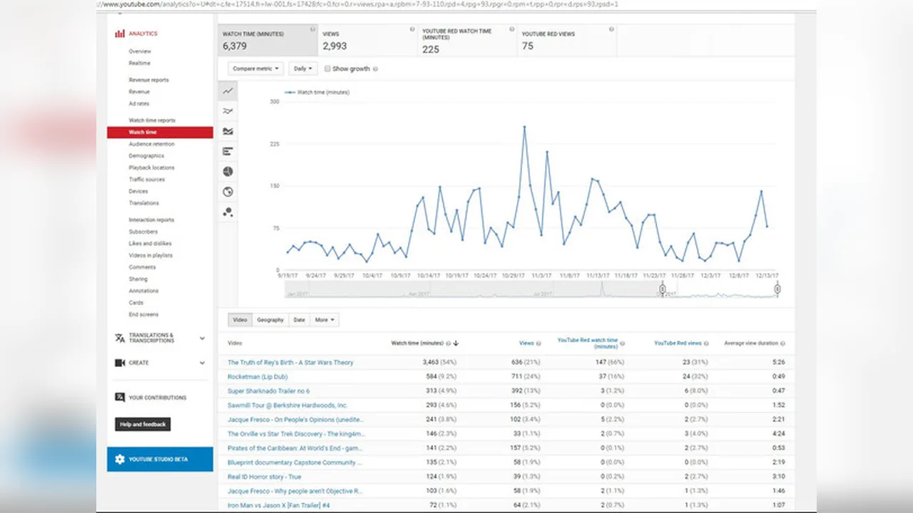
Task: Select the YouTube Red Watch Time metric card
Action: pyautogui.click(x=466, y=41)
